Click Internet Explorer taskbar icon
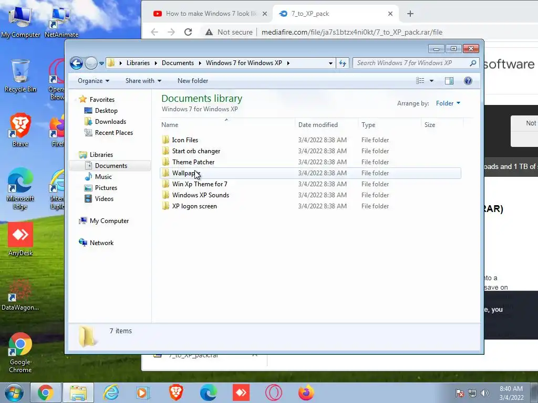This screenshot has height=403, width=538. pyautogui.click(x=111, y=393)
